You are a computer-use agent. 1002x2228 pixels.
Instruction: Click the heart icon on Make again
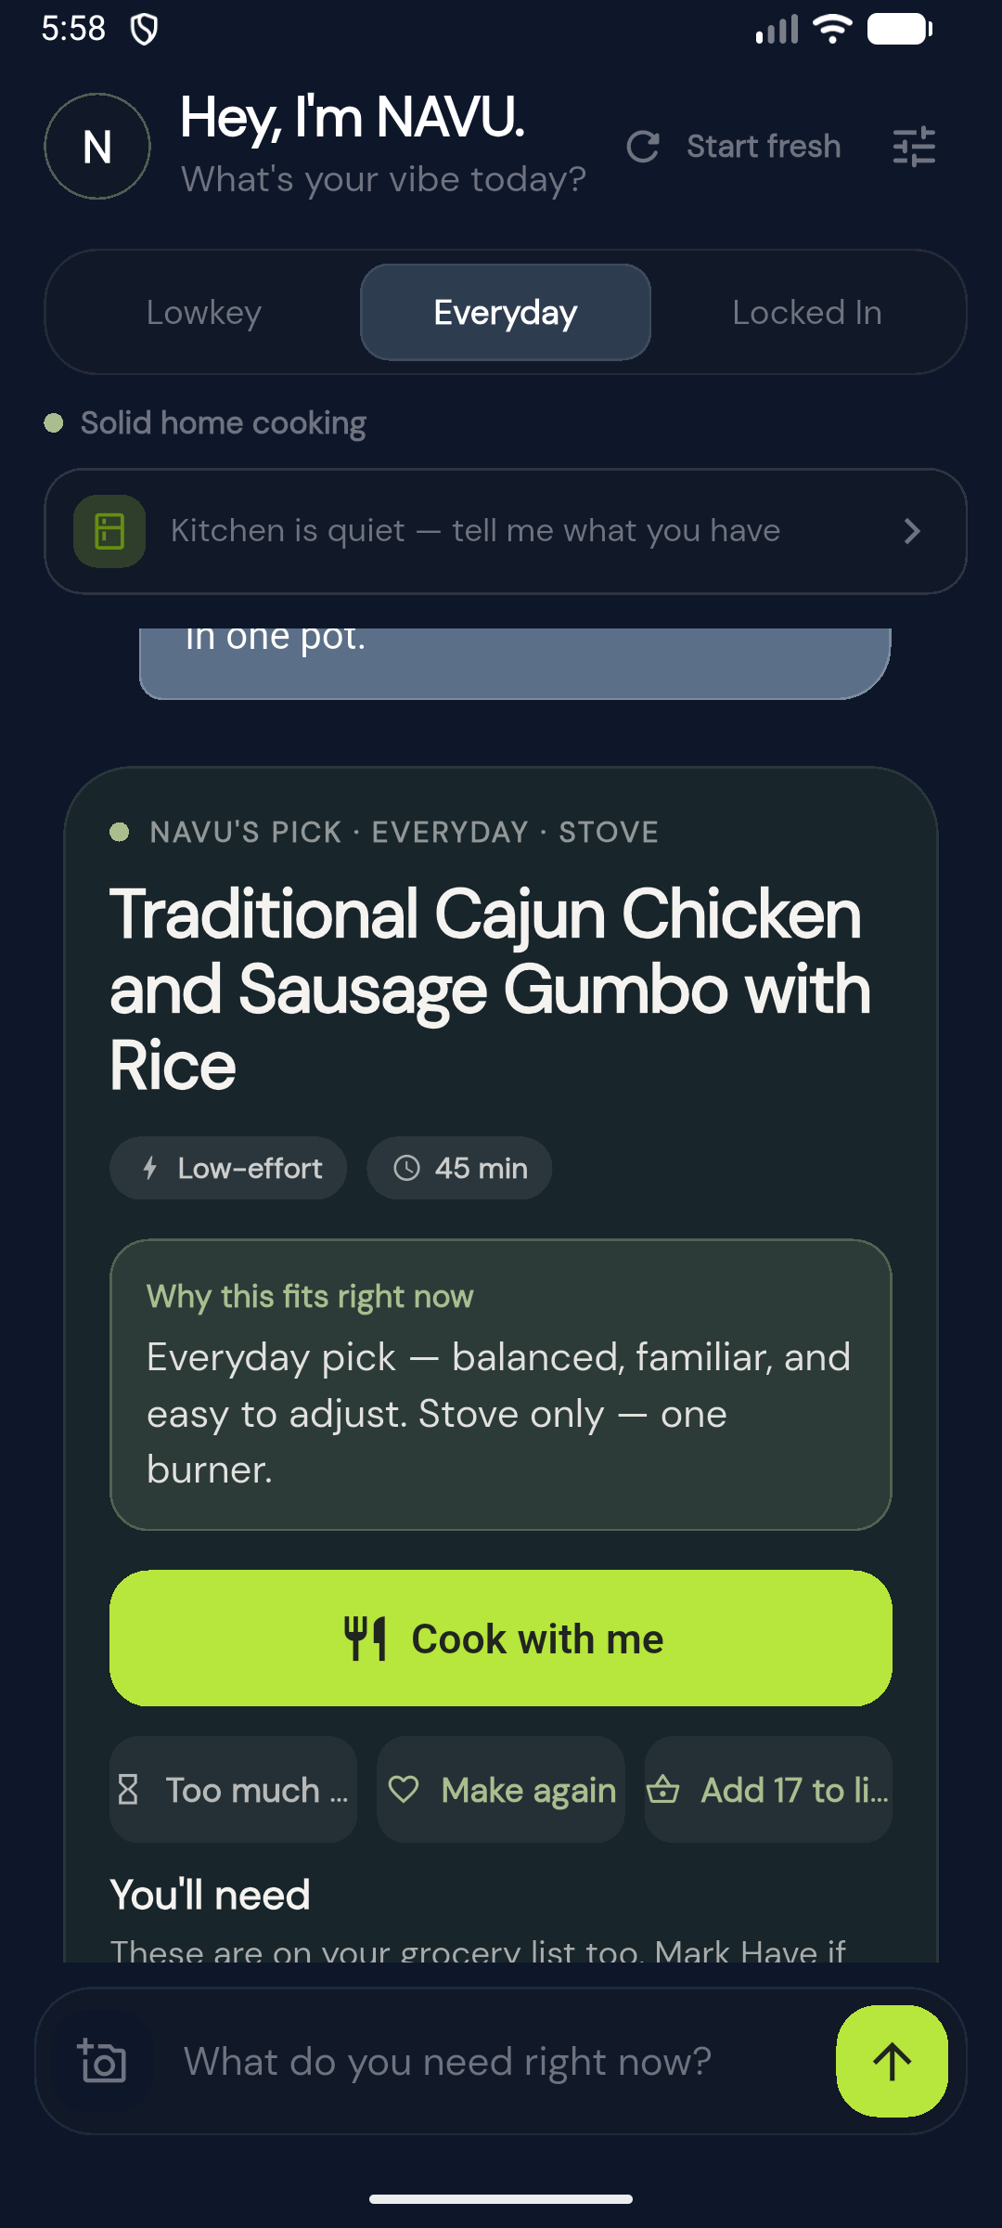[x=404, y=1789]
